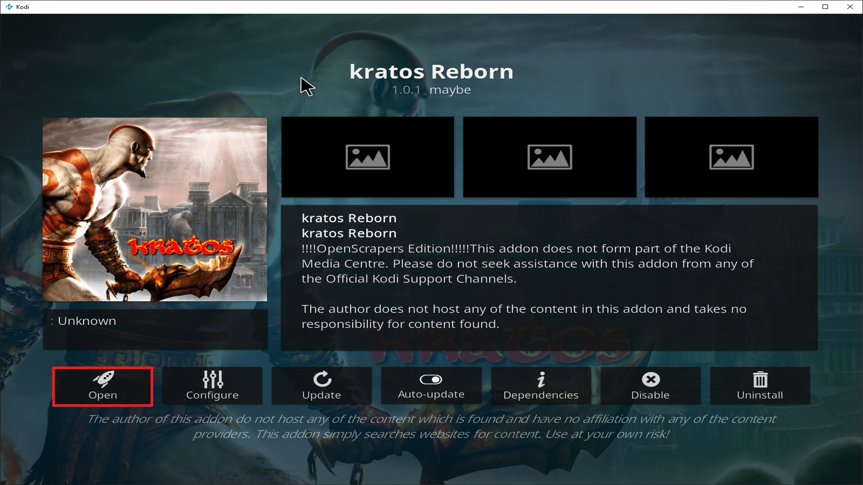Click the 'kratos Reborn' page title
Image resolution: width=863 pixels, height=485 pixels.
coord(431,72)
